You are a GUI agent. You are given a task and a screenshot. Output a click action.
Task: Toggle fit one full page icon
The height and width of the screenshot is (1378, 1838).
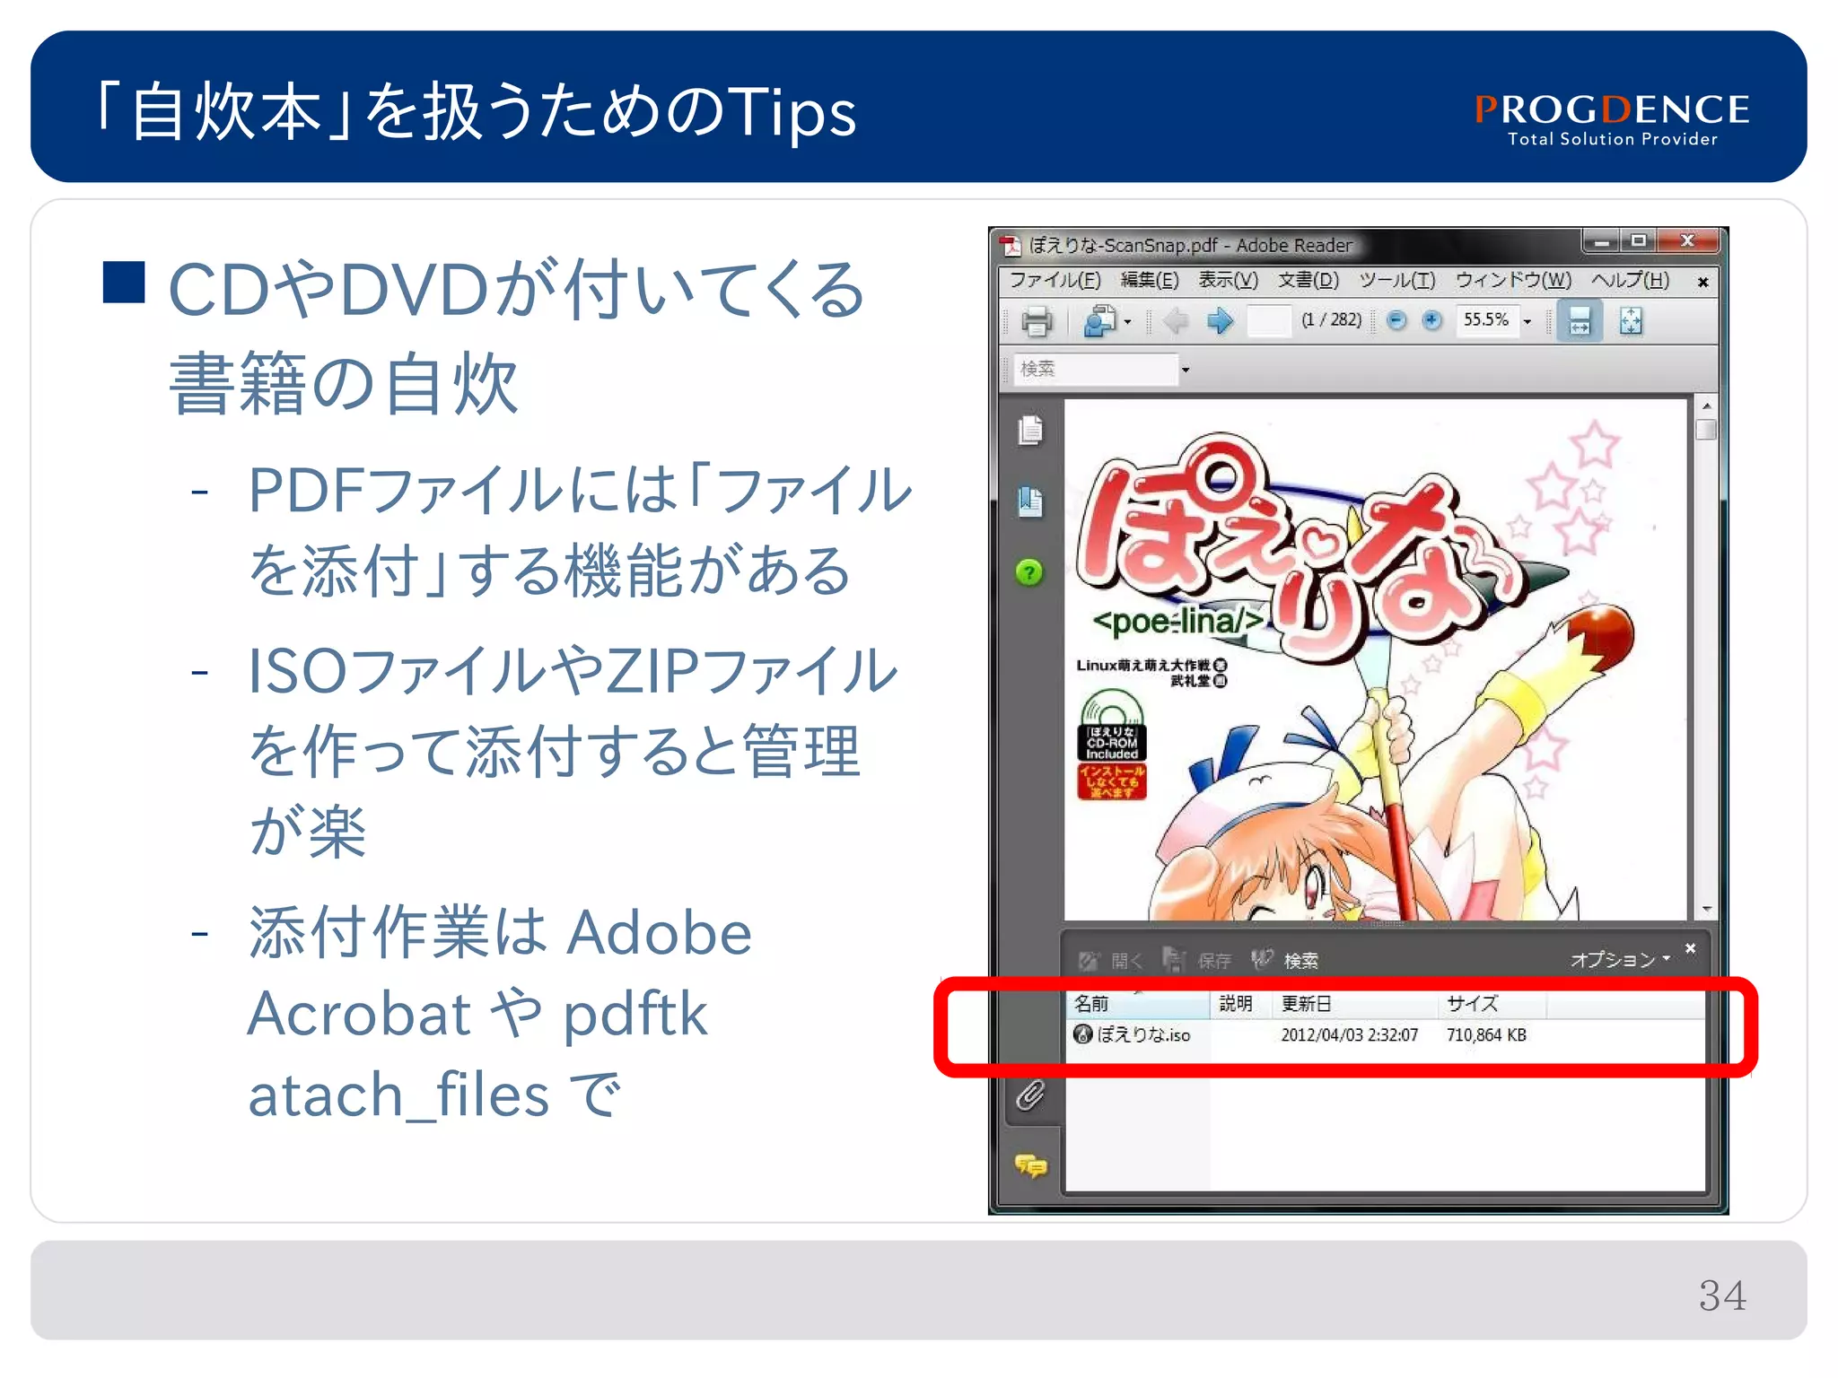1631,320
